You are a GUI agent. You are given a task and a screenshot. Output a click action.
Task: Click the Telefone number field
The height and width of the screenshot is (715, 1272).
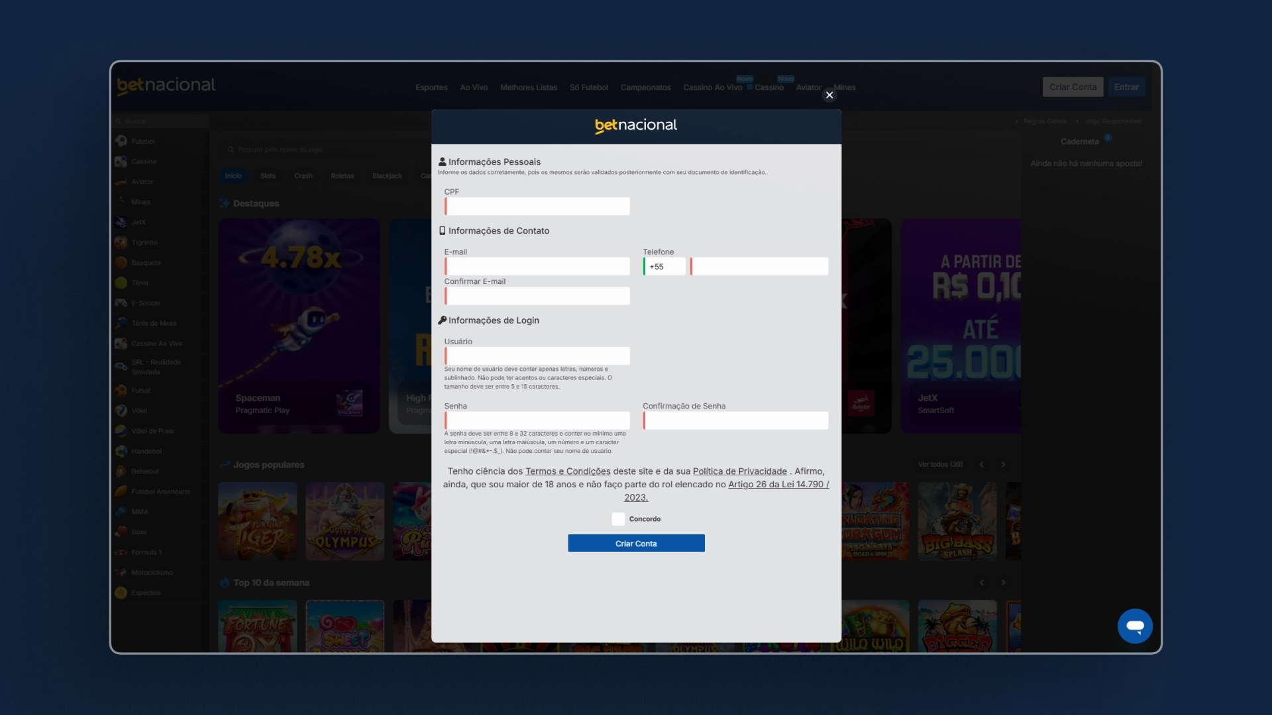point(759,266)
